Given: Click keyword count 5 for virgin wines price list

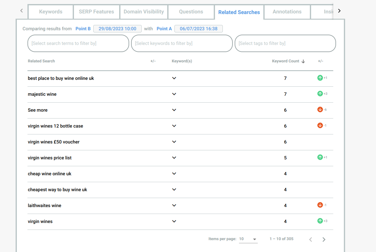Looking at the screenshot, I should 285,158.
